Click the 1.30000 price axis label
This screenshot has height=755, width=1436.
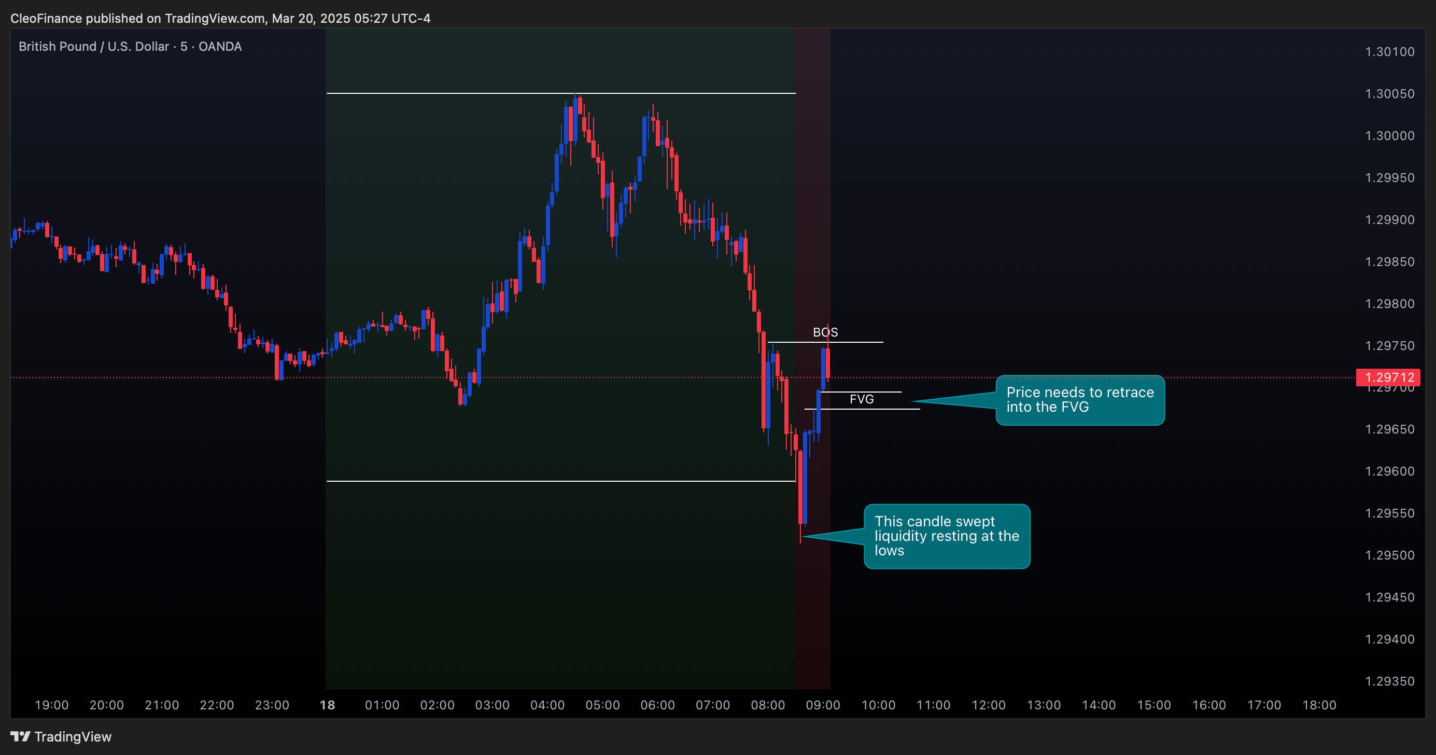click(1389, 135)
